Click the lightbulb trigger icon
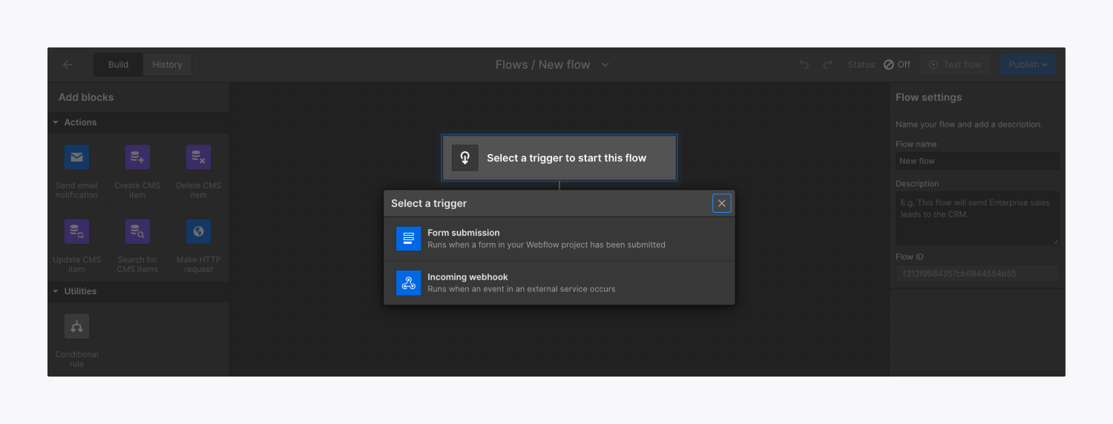Viewport: 1113px width, 424px height. point(465,158)
